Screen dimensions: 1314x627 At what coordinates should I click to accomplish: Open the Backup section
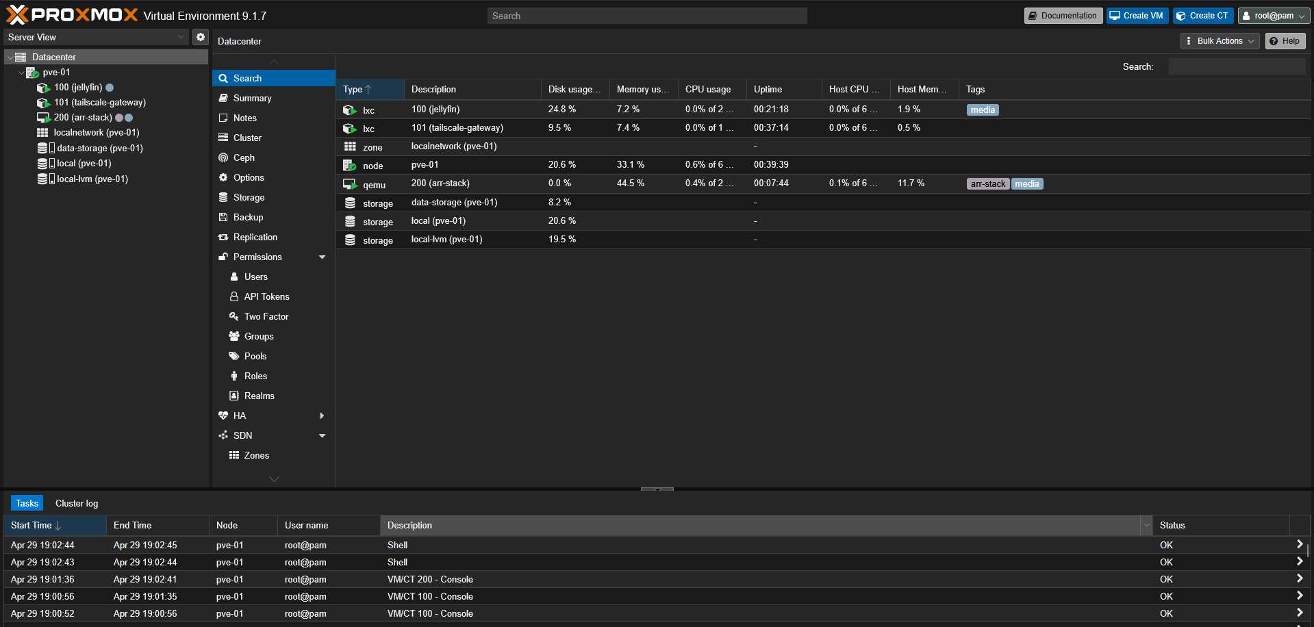tap(274, 217)
